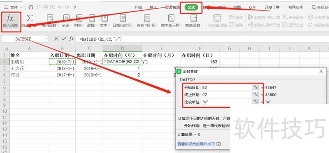This screenshot has height=153, width=329.
Task: Click the 终止日期 input field containing C2
Action: point(227,95)
